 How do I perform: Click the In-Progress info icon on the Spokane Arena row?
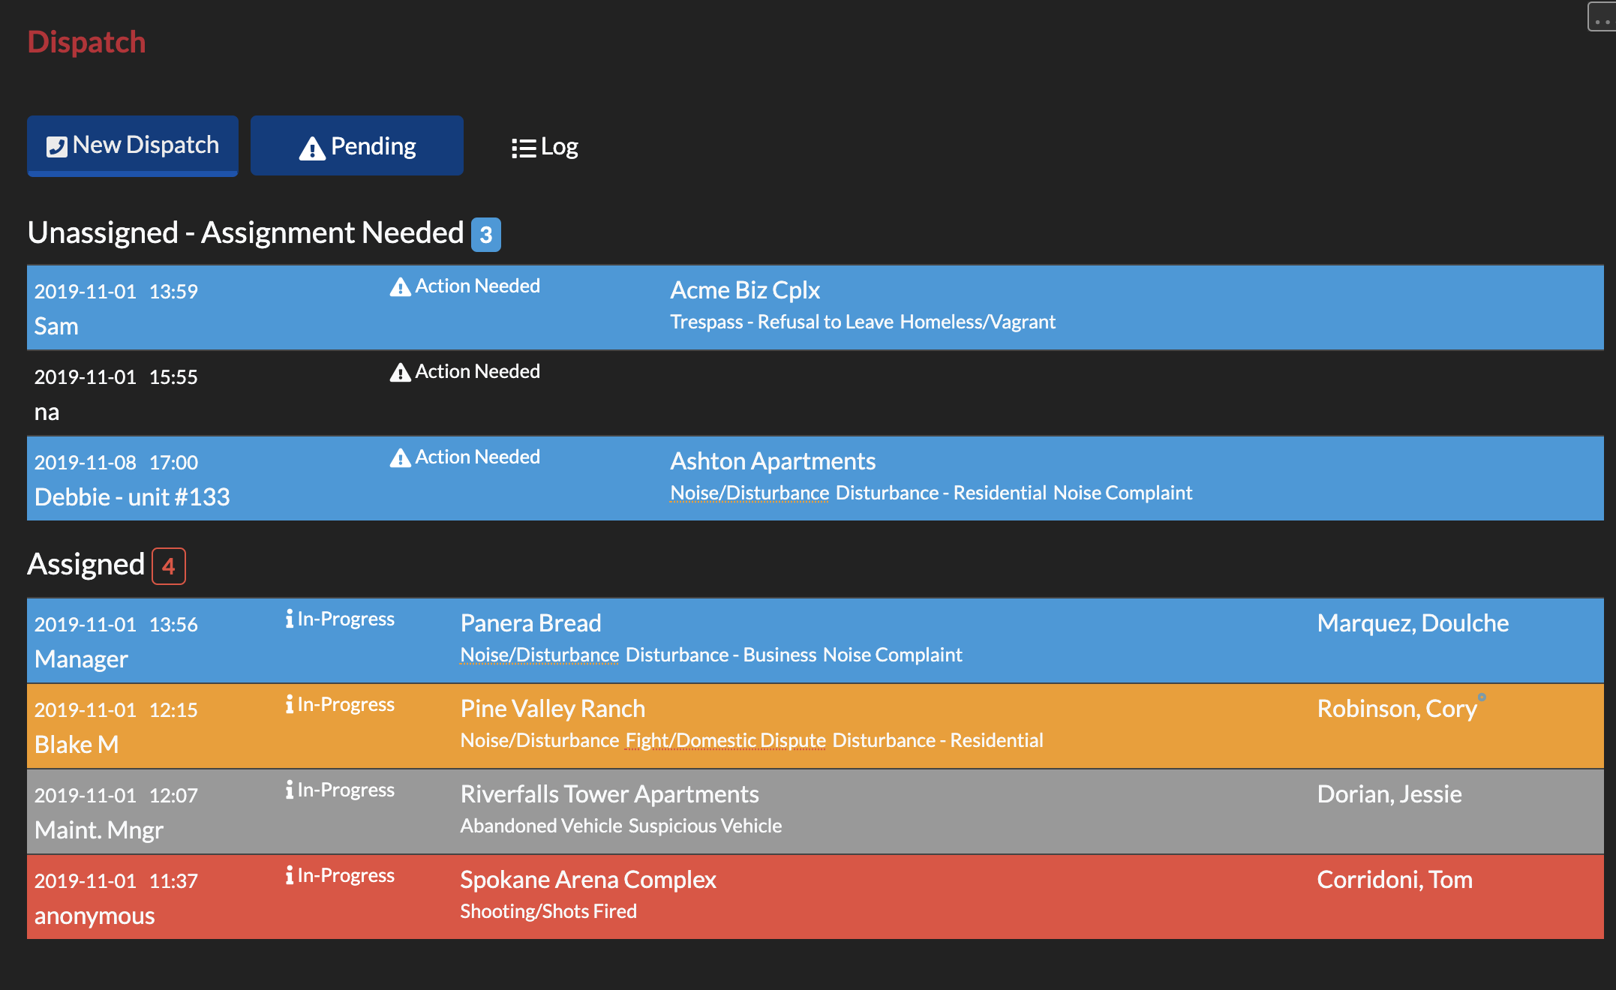[289, 875]
